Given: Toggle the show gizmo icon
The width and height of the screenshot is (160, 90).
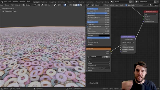Looking at the screenshot, I should [59, 5].
